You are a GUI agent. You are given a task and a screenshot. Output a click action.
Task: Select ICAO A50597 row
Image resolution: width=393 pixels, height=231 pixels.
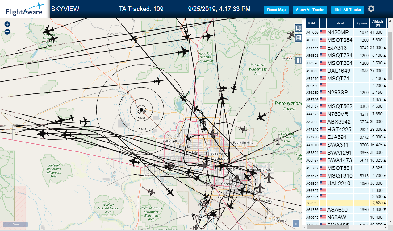click(x=346, y=190)
